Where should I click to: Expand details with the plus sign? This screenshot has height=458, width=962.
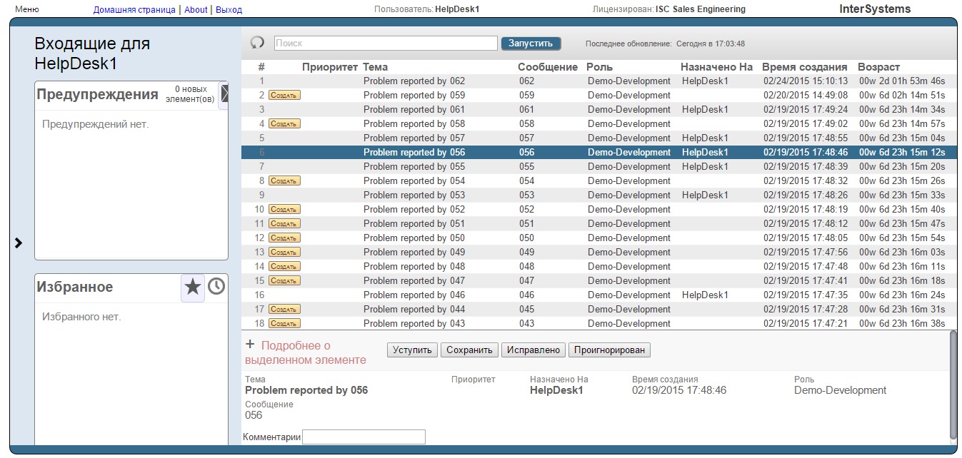[x=250, y=345]
